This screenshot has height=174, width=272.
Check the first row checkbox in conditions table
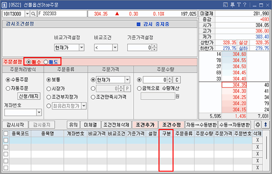click(x=6, y=140)
